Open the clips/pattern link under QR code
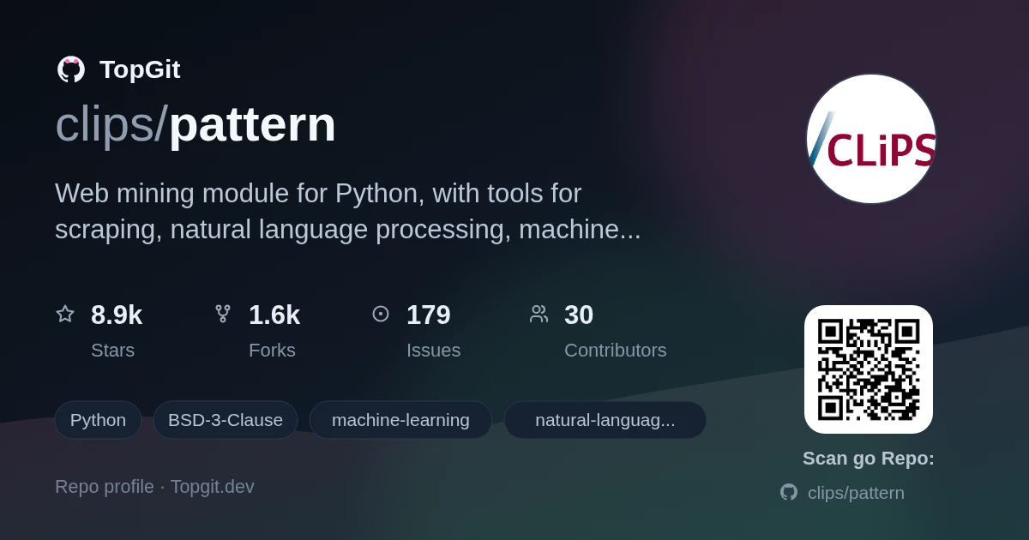 [856, 493]
